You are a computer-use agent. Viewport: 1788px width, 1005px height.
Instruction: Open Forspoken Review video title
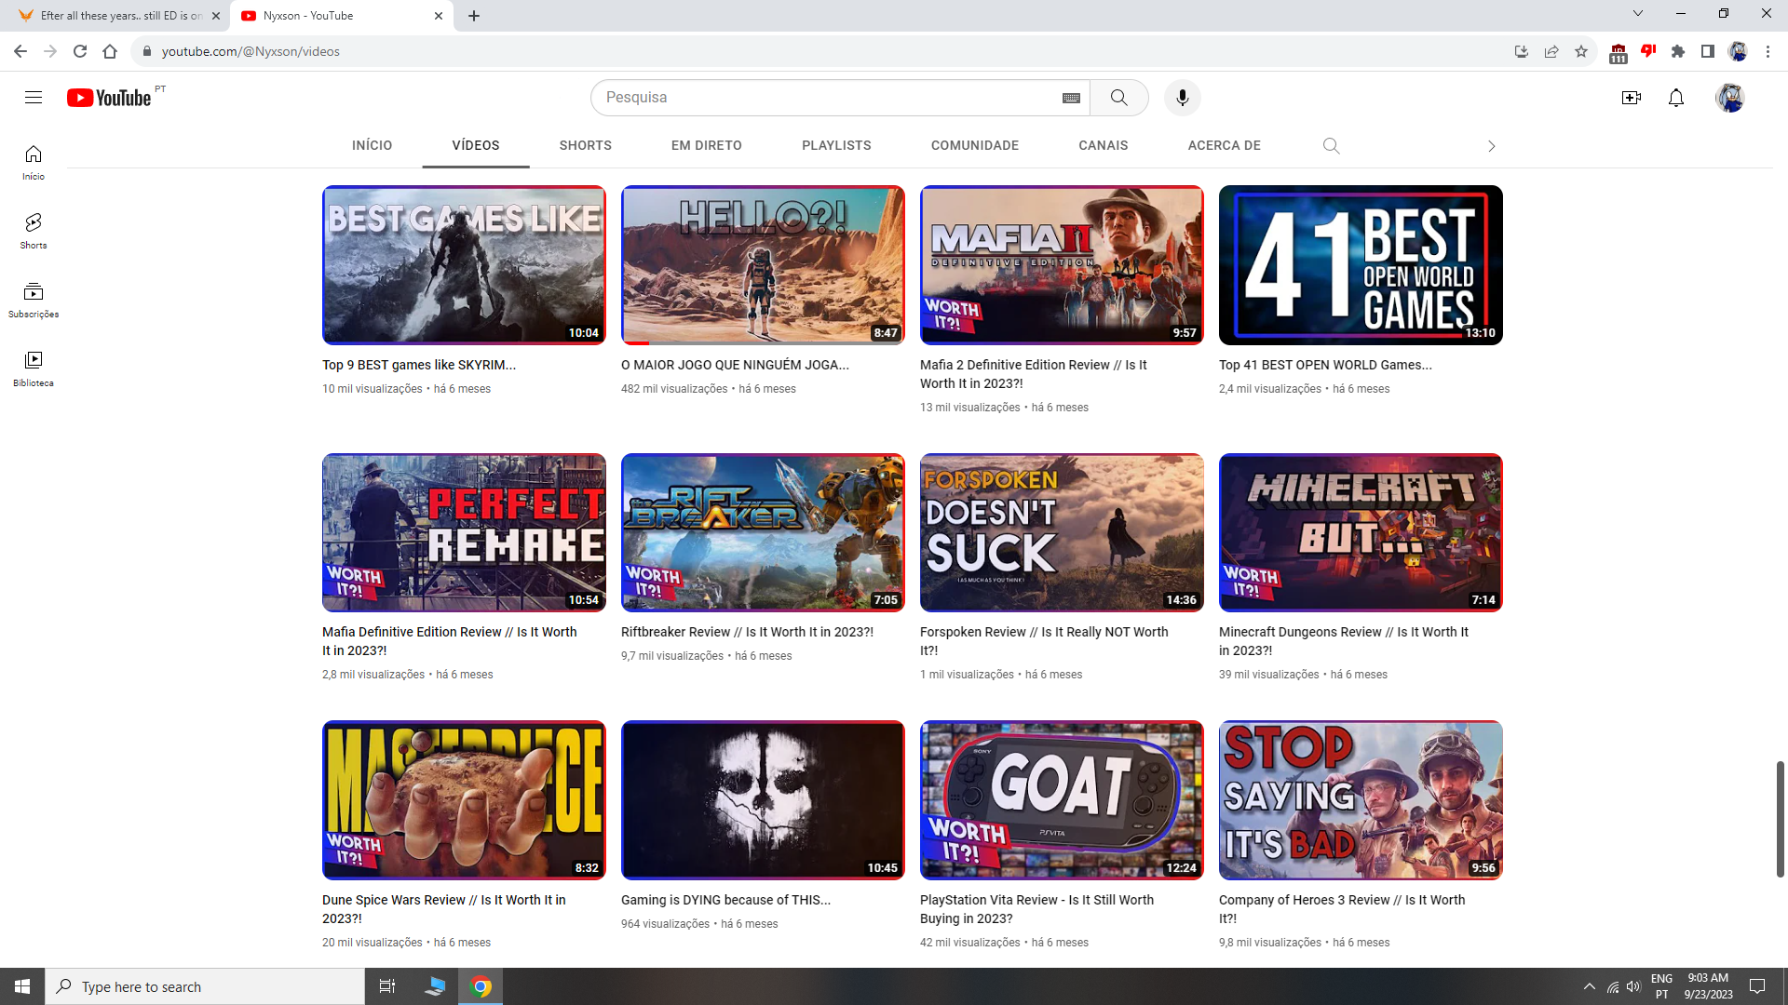tap(1044, 641)
